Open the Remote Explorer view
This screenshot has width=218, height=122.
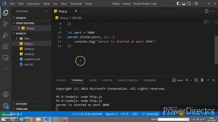[5, 58]
